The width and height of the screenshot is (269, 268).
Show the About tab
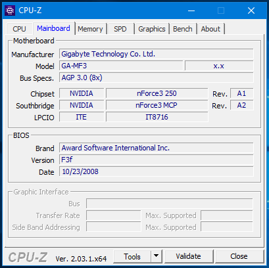click(x=210, y=29)
